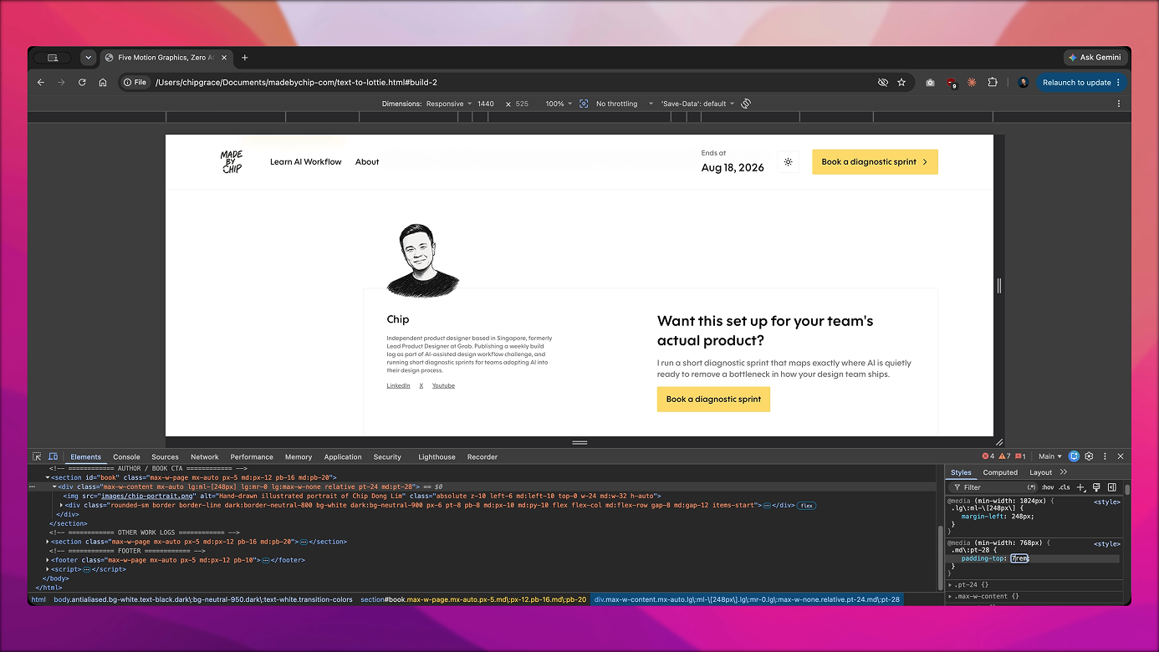Screen dimensions: 1159x652
Task: Open the Layout styles tab
Action: click(x=1041, y=472)
